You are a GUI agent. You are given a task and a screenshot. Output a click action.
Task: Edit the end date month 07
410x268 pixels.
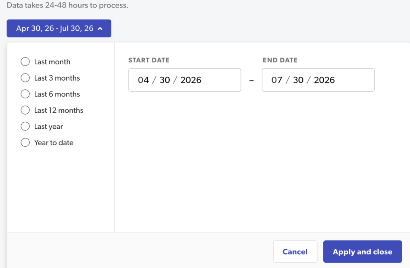(x=277, y=80)
